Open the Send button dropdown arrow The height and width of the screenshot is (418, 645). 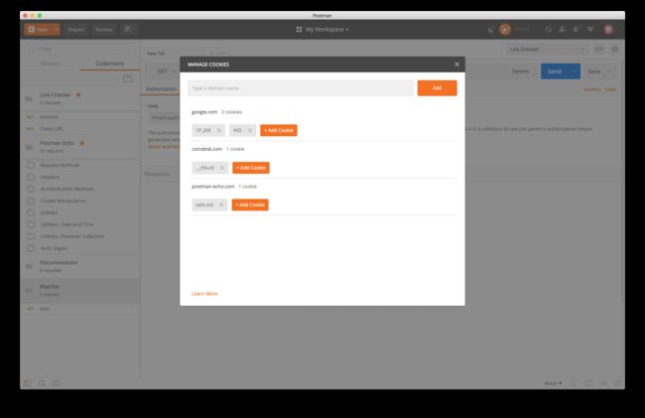click(575, 71)
